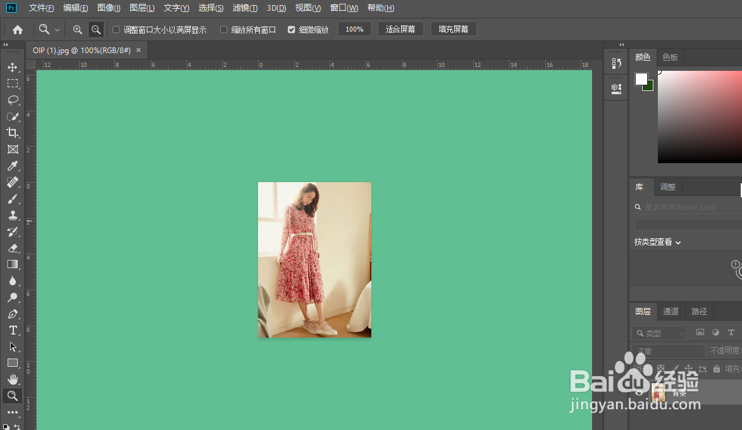Choose Zoom In mode in options bar

point(78,30)
